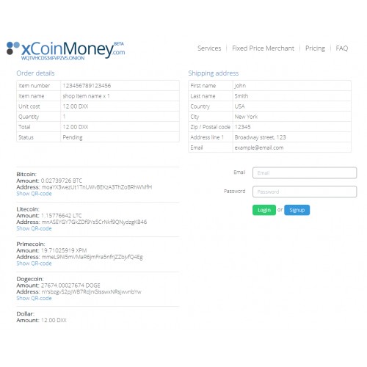Viewport: 367px width, 367px height.
Task: Open Fixed Price Merchant page
Action: (x=263, y=48)
